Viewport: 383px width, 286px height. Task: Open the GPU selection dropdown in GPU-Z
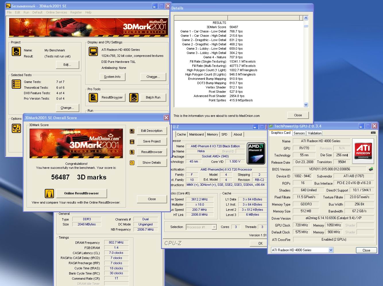tap(331, 250)
